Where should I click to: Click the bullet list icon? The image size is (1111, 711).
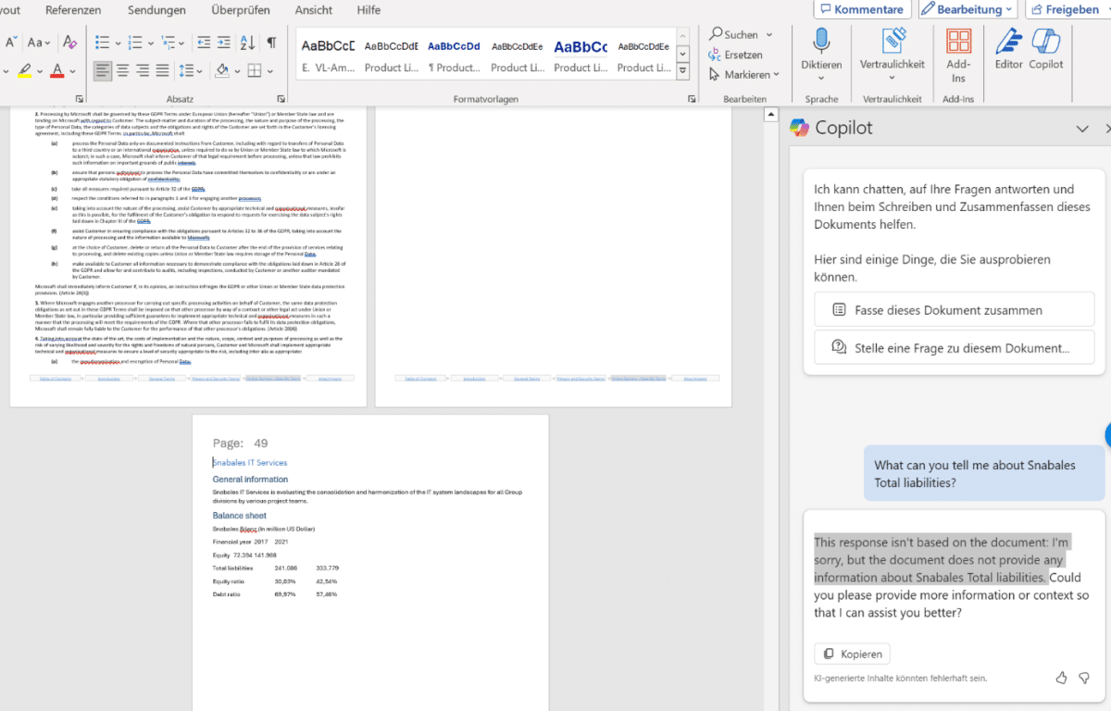click(102, 43)
